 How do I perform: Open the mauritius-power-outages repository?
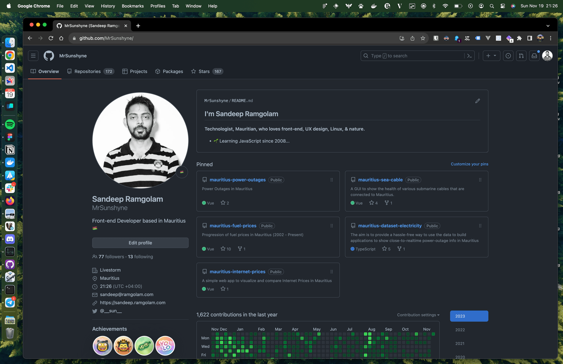coord(238,180)
